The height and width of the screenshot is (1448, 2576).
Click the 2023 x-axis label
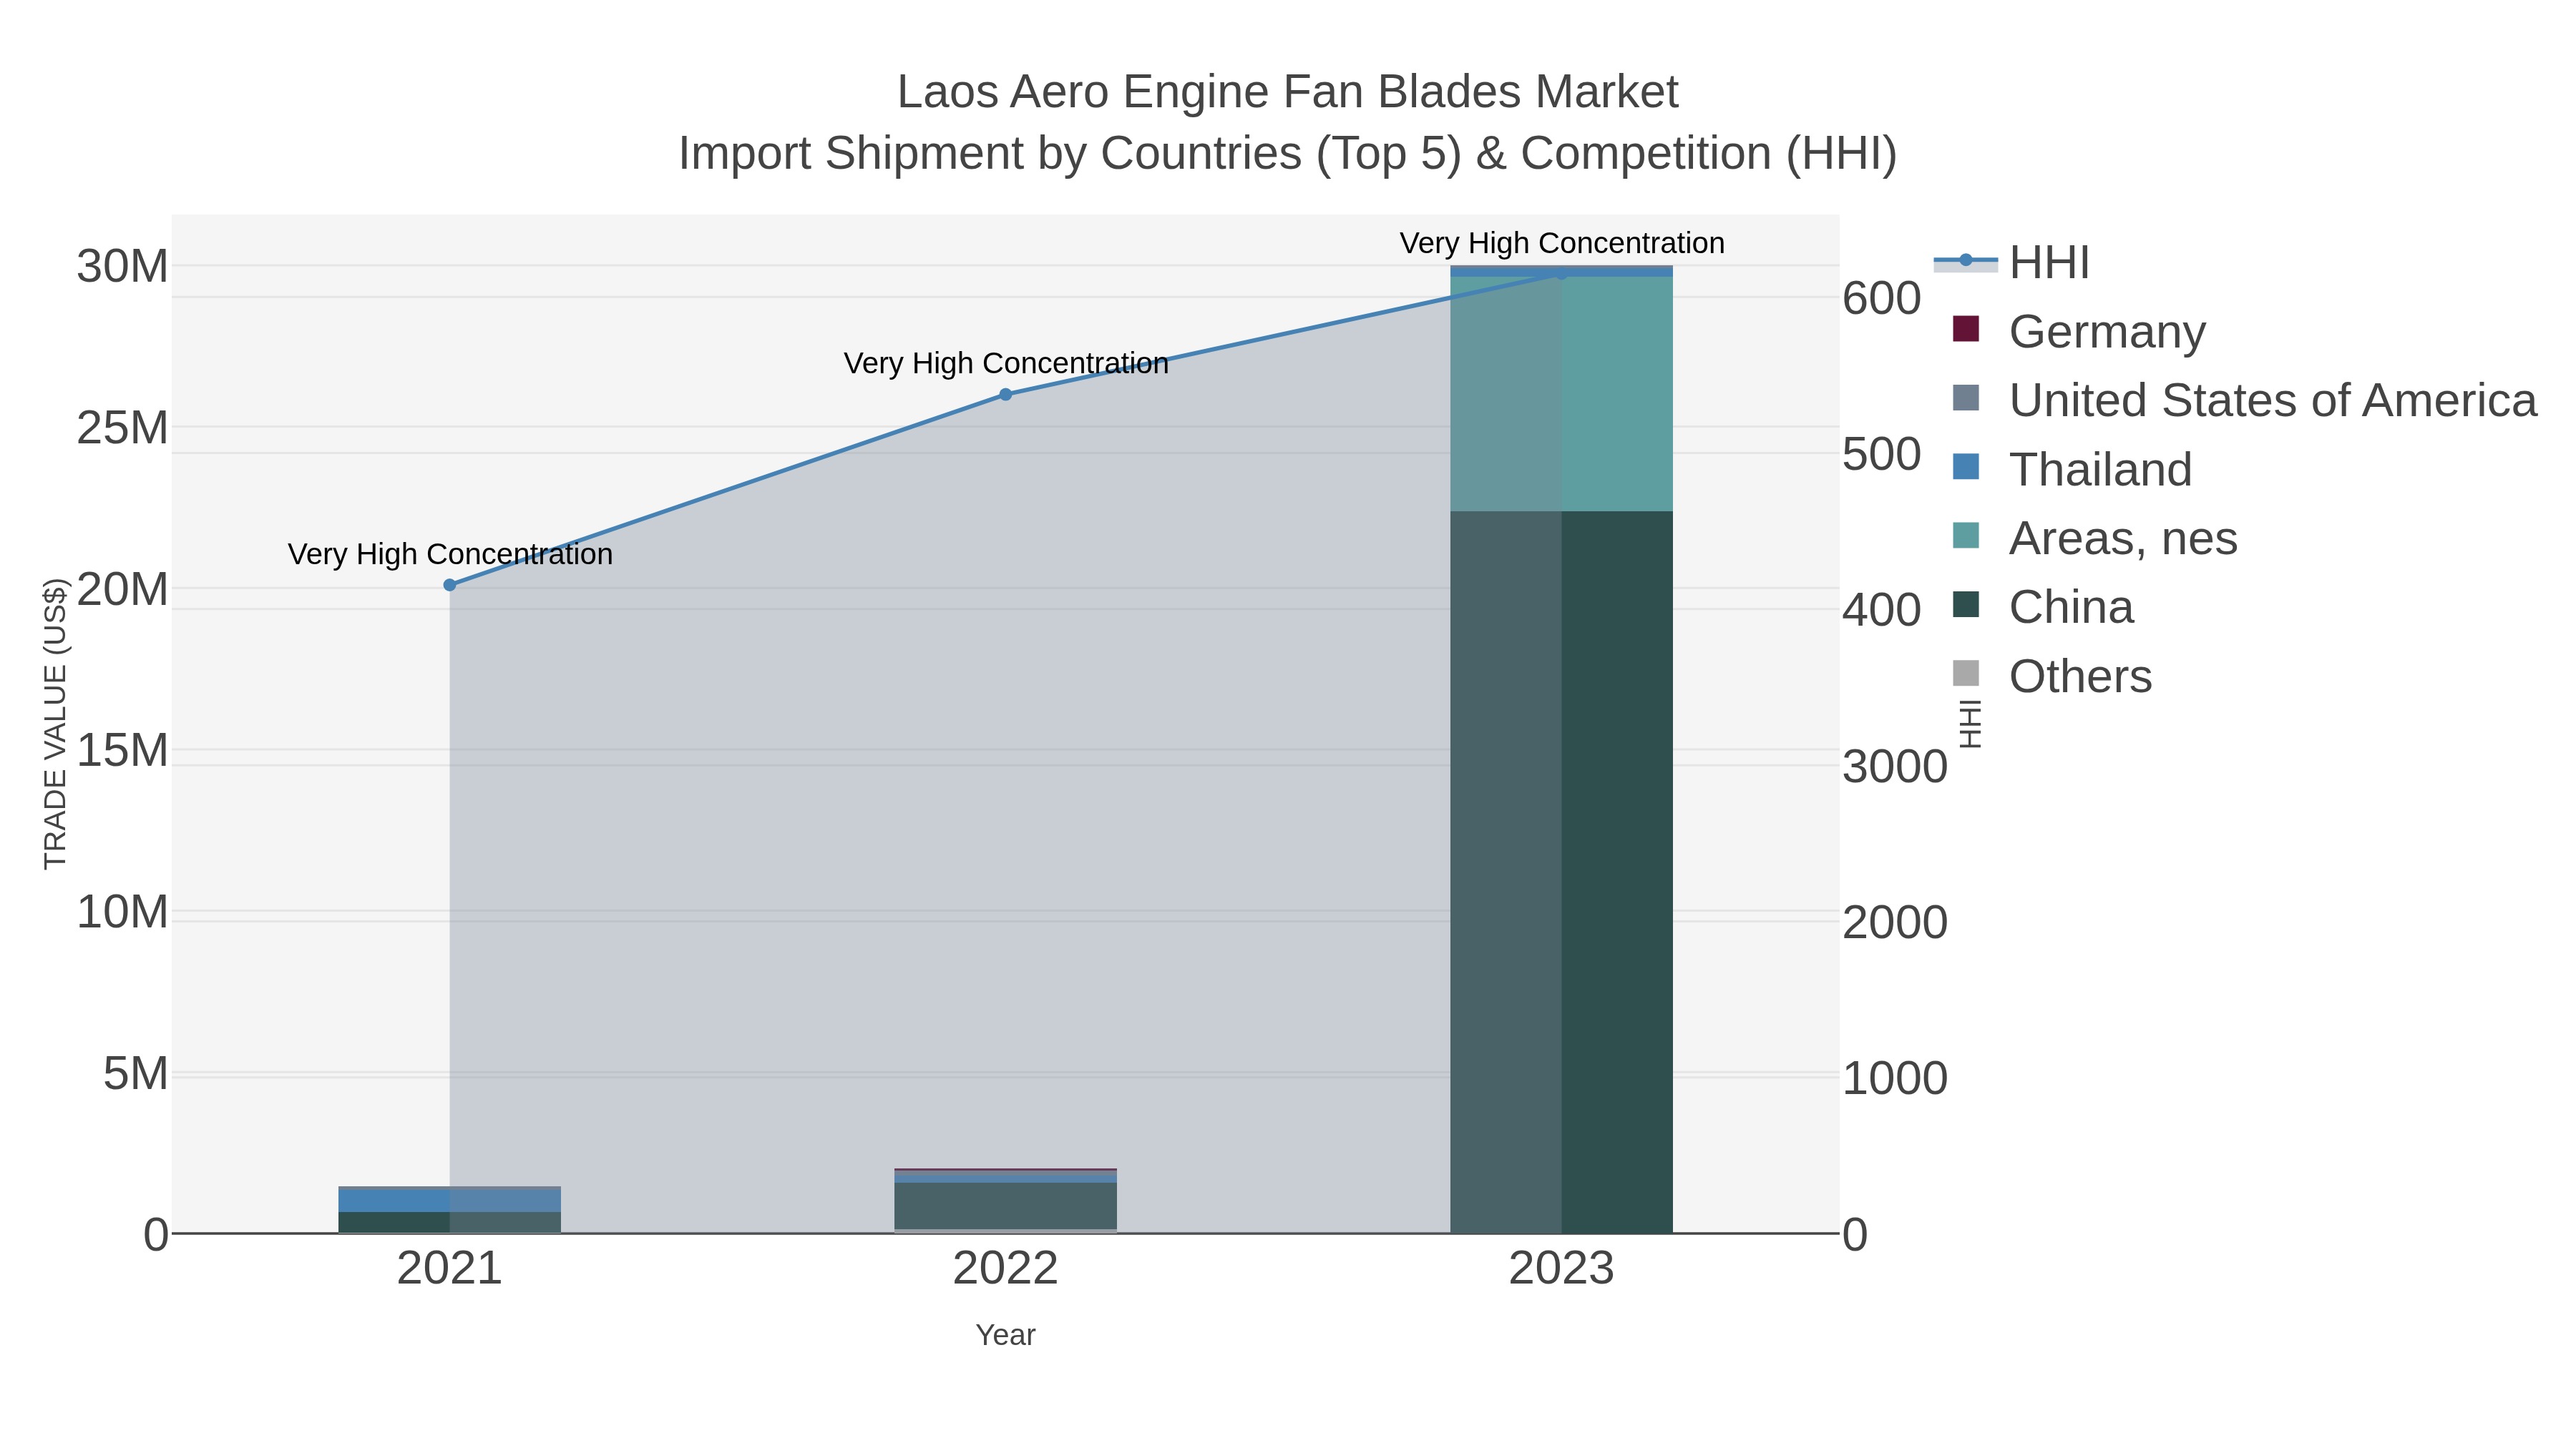(1561, 1269)
